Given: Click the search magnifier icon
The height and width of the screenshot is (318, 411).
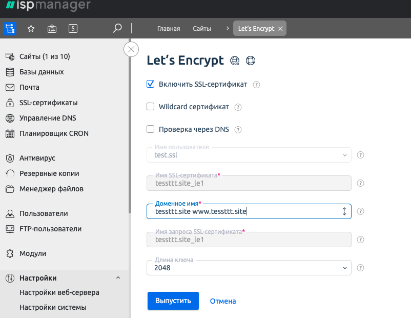Looking at the screenshot, I should [117, 28].
